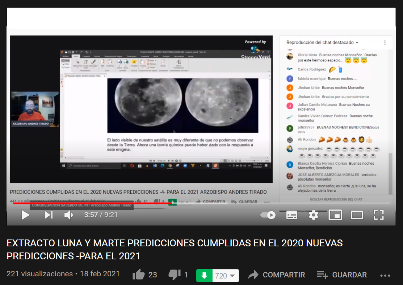Open the small 720 dropdown inside the video
Viewport: 403px width, 285px height.
pyautogui.click(x=183, y=202)
